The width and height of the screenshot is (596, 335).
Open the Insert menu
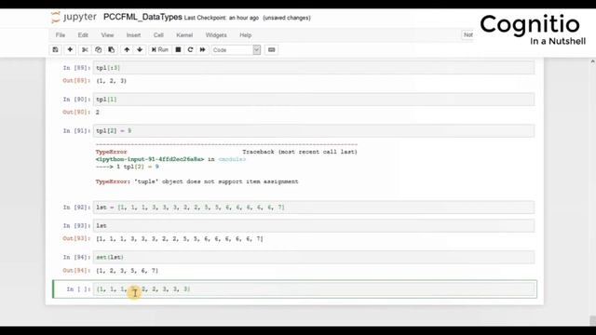[x=133, y=35]
